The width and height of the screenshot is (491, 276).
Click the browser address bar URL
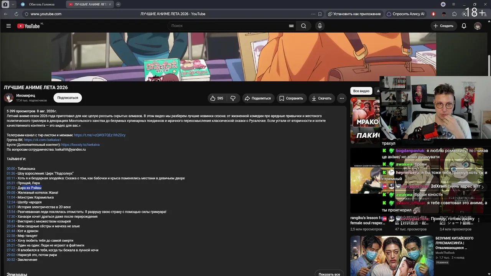46,14
